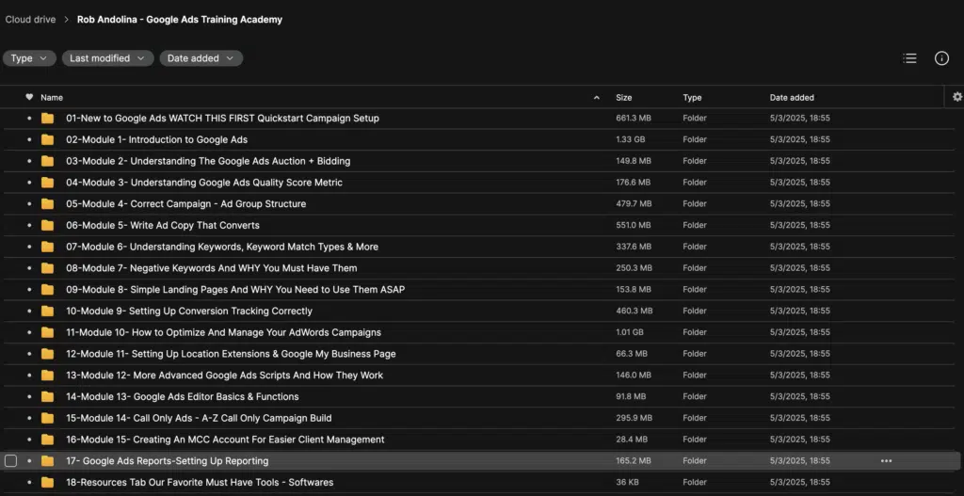Click the 91.8 MB size value
964x496 pixels.
(x=631, y=397)
